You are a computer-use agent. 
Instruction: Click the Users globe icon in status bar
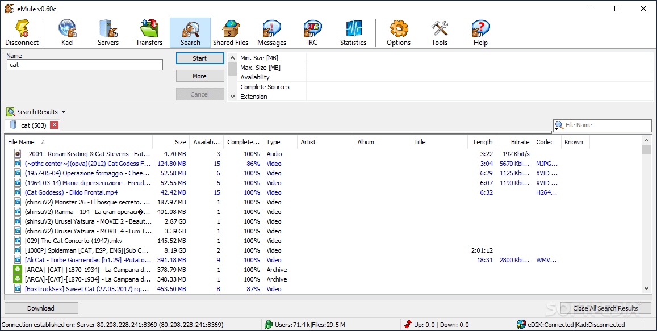[x=268, y=324]
